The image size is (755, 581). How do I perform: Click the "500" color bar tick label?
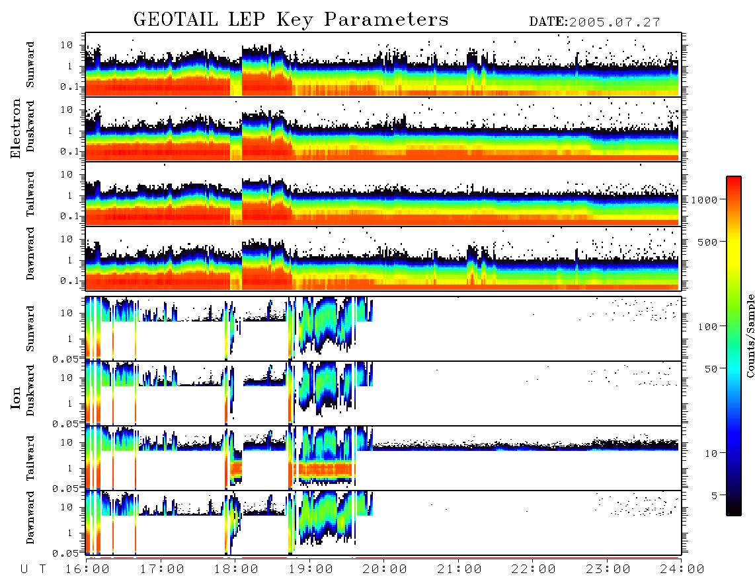(707, 242)
